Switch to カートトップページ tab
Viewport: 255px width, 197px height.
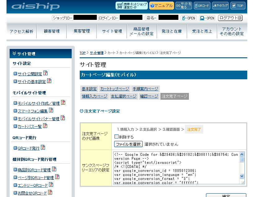(115, 89)
